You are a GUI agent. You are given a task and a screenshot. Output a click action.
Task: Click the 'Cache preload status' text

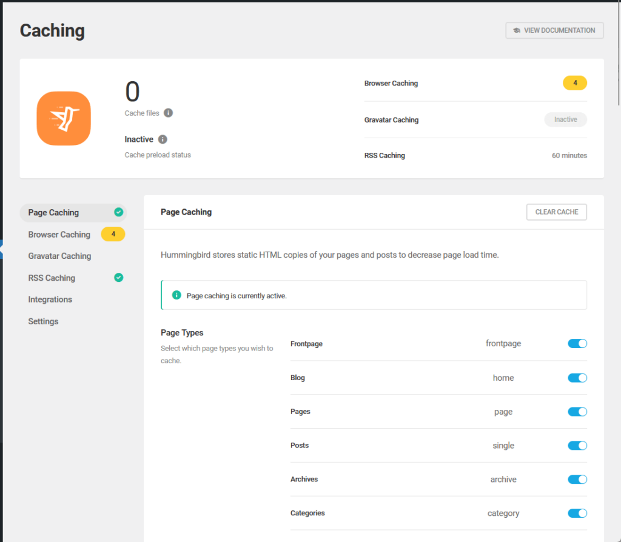coord(158,155)
